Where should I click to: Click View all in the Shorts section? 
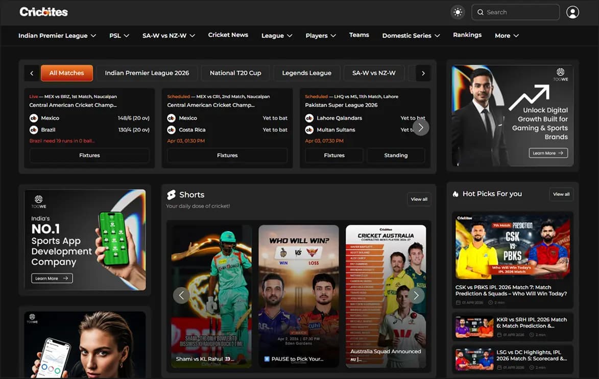pos(419,199)
